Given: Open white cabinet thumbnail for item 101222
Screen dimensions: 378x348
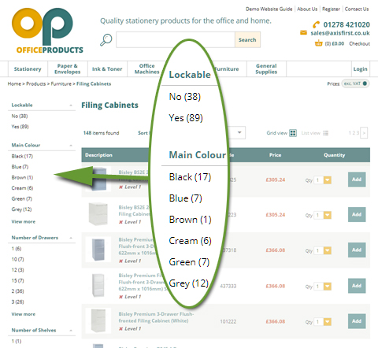Looking at the screenshot, I should tap(98, 320).
